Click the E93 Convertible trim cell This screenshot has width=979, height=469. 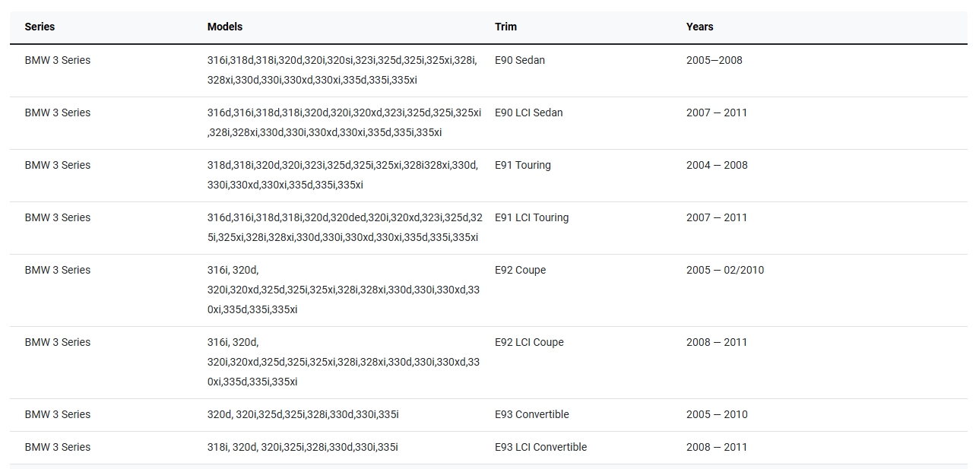[531, 414]
